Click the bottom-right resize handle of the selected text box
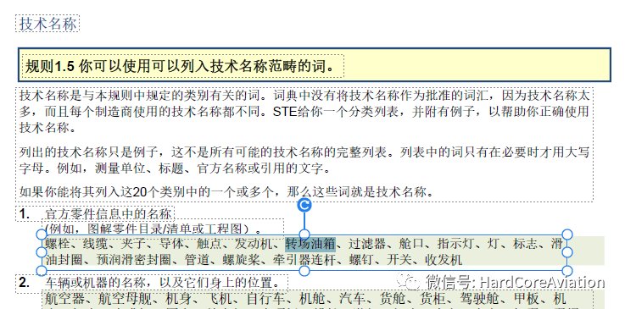This screenshot has height=309, width=625. click(x=567, y=271)
